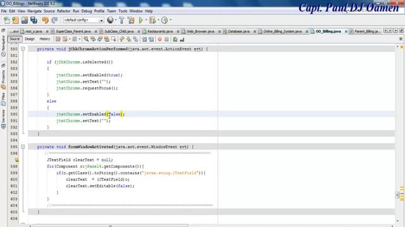Collapse jChkChromeActionPerformed method fold

tap(23, 49)
